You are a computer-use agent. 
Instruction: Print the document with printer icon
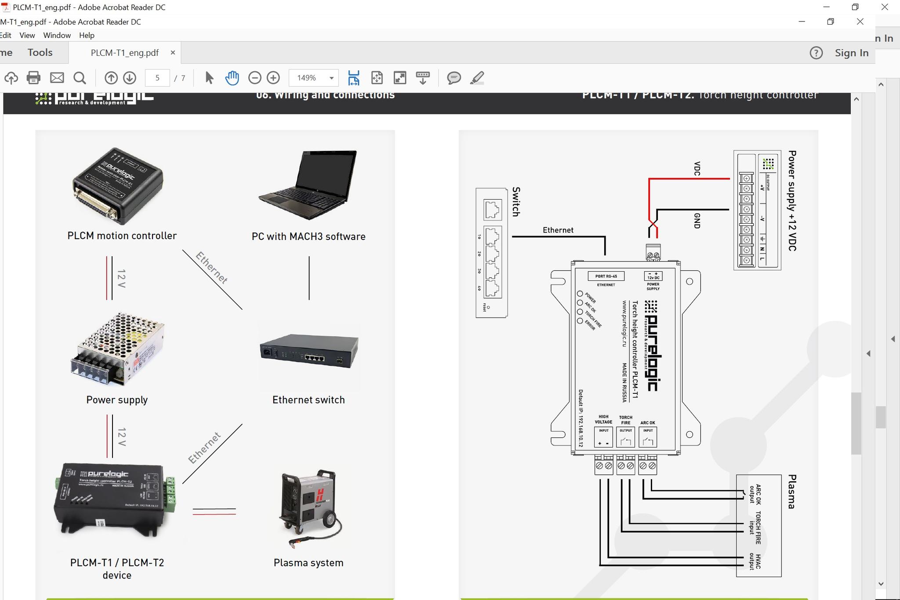(33, 78)
